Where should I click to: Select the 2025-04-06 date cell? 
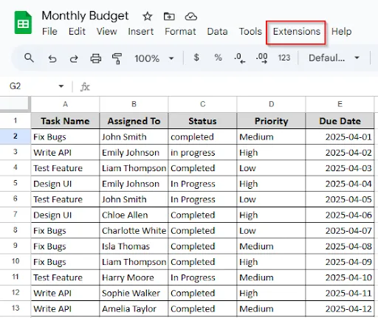[x=340, y=215]
